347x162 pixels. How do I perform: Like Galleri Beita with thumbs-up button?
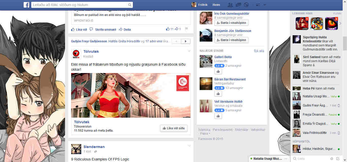pos(218,71)
